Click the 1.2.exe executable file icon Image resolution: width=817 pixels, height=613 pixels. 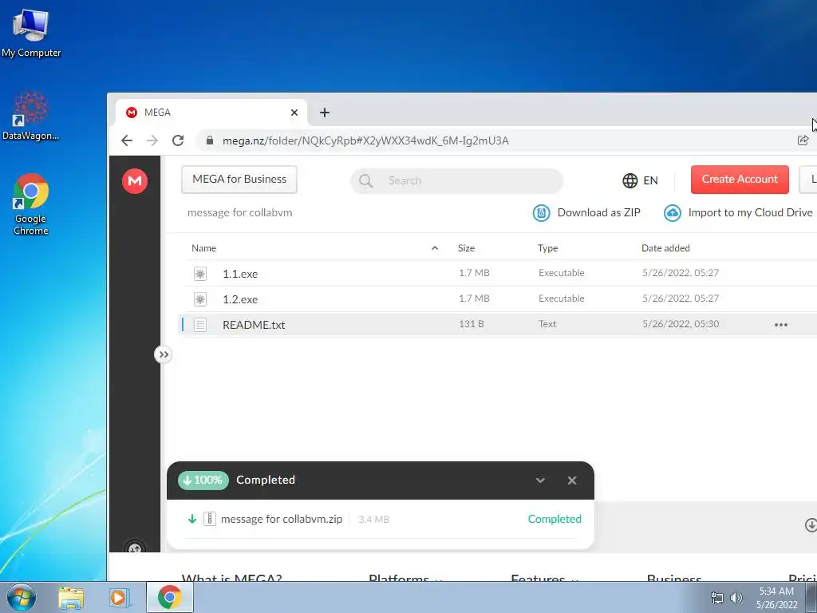coord(200,299)
